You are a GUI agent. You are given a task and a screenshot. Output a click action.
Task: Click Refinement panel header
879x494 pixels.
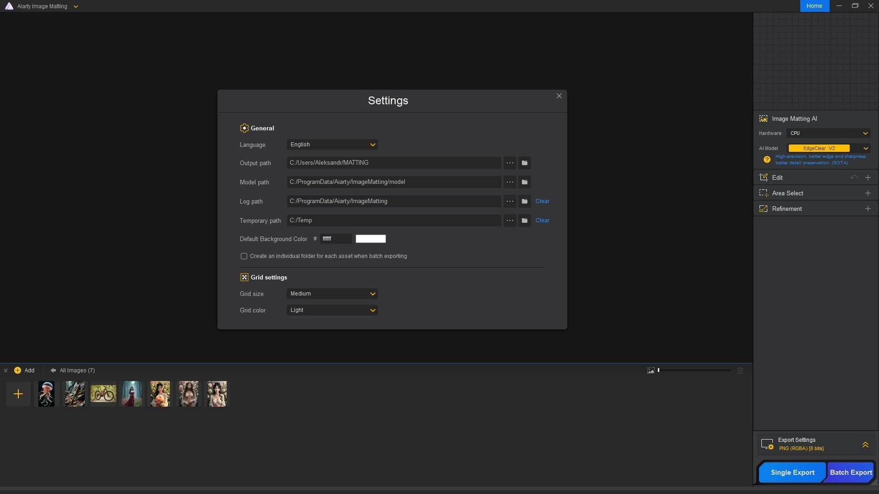(815, 209)
